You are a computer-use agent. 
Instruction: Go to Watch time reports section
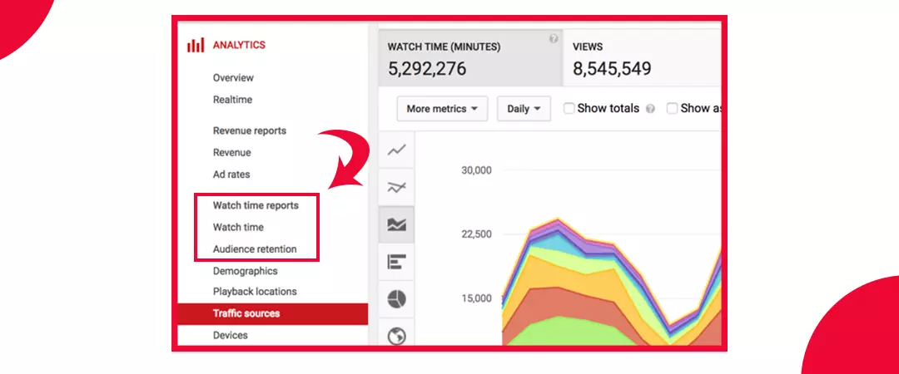pos(256,205)
